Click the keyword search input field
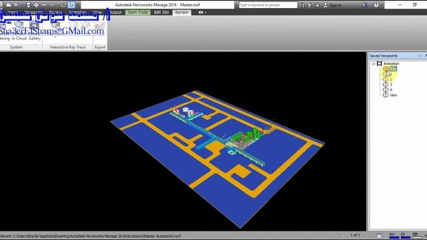 (x=268, y=5)
